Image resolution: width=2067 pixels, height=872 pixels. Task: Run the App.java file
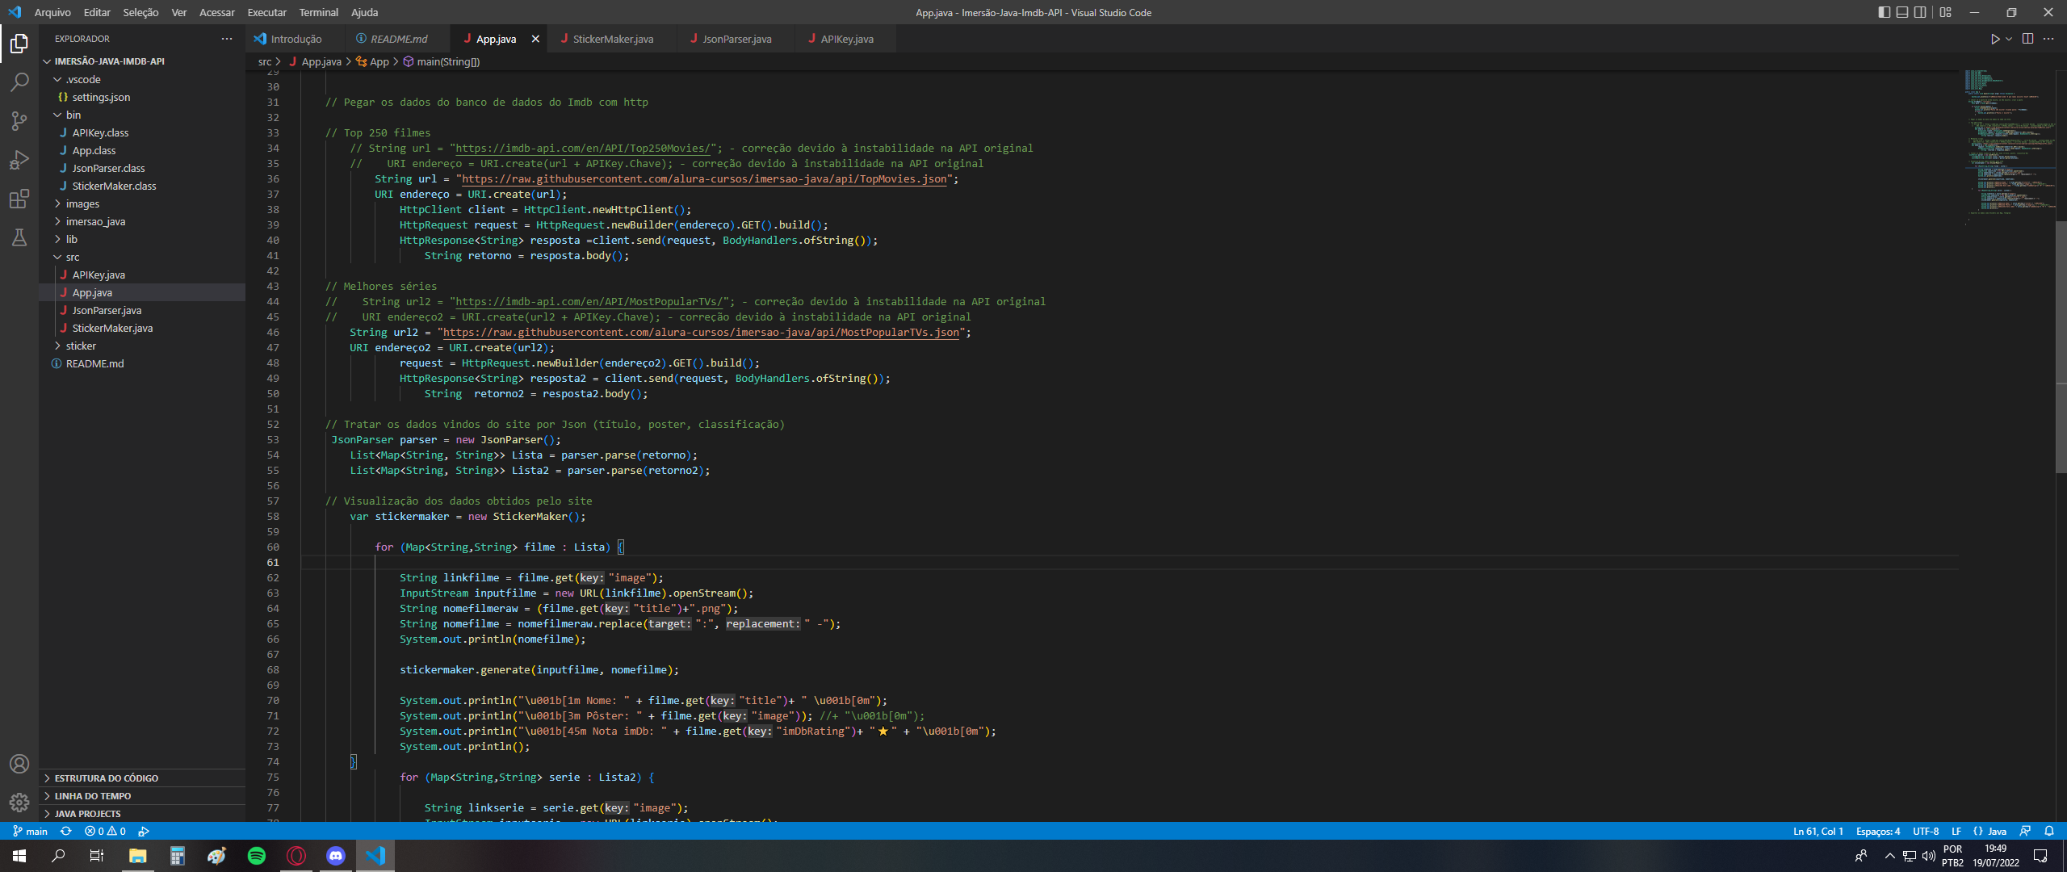(1994, 38)
